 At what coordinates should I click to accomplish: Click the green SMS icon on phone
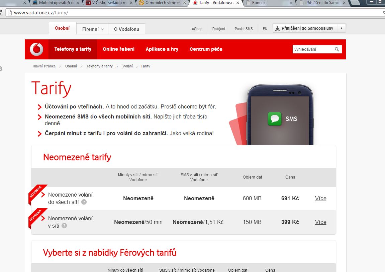pyautogui.click(x=275, y=118)
